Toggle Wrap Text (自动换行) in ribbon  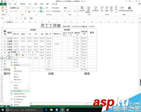click(x=56, y=8)
